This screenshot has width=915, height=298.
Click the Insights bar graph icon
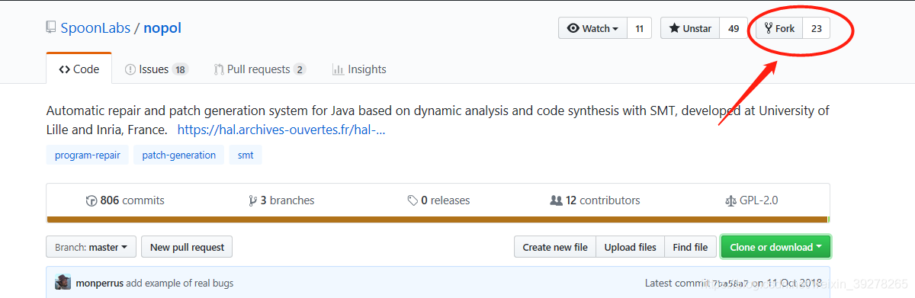(338, 69)
